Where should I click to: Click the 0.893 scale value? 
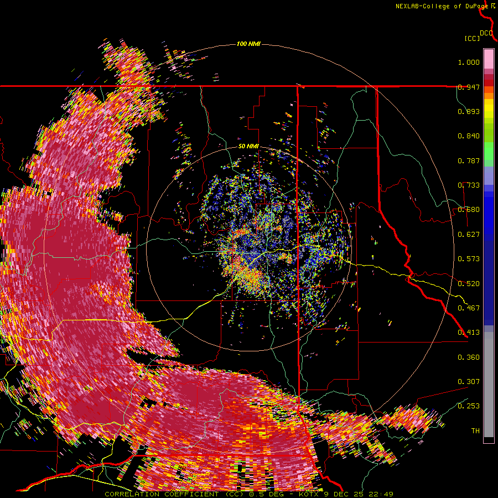(469, 111)
